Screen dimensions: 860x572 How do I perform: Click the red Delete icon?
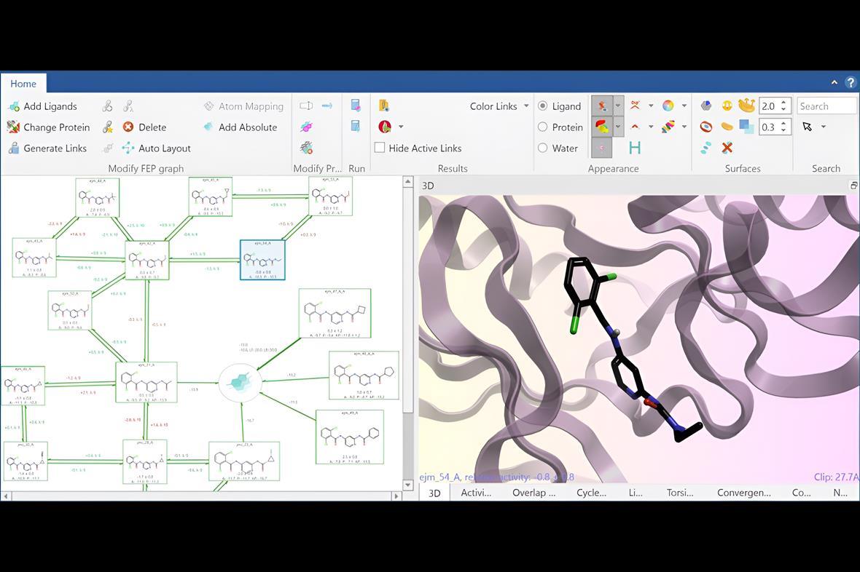[x=128, y=127]
